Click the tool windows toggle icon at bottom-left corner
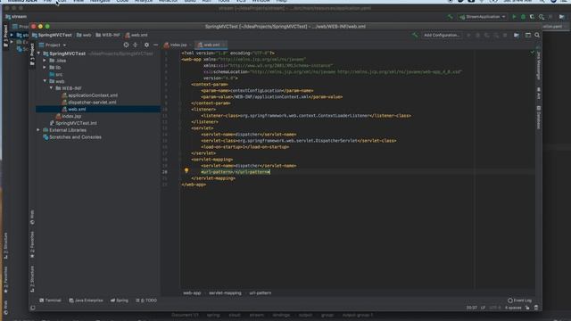The image size is (571, 321). tap(33, 308)
